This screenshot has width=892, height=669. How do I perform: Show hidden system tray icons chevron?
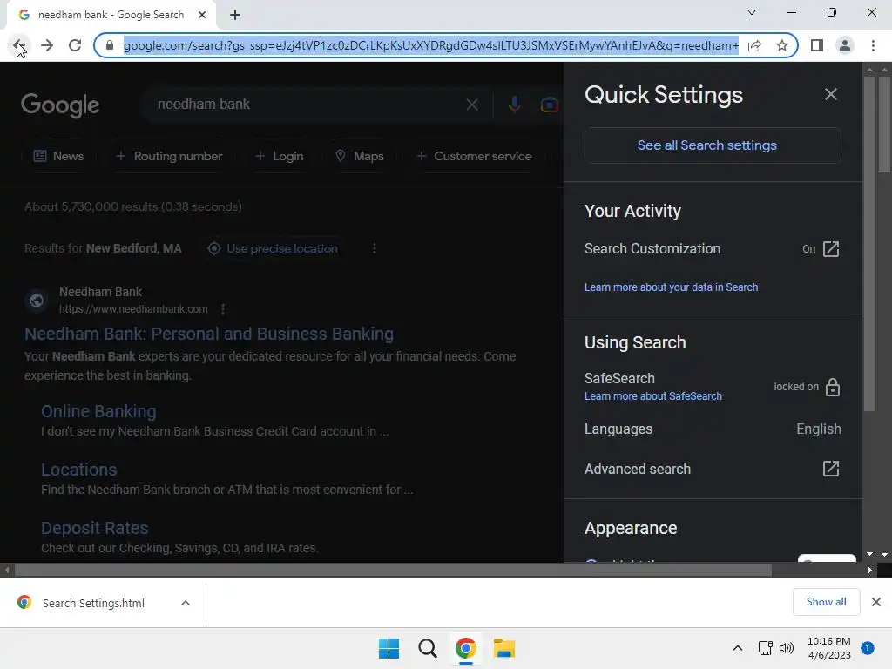(x=737, y=648)
